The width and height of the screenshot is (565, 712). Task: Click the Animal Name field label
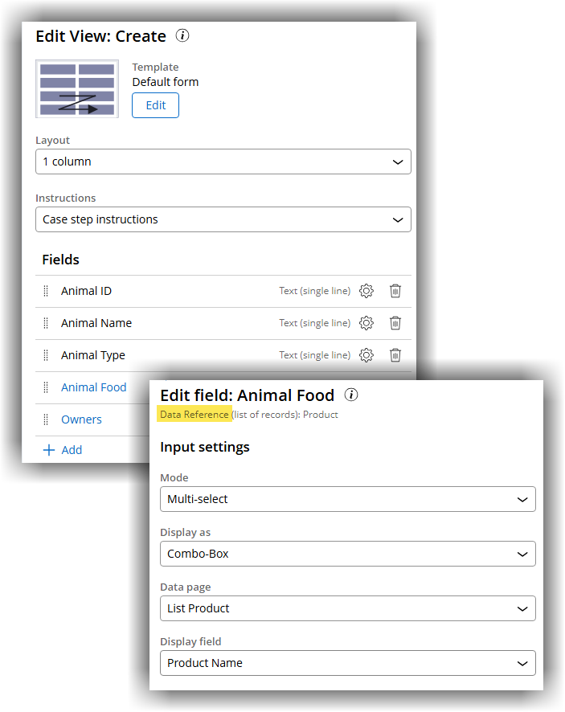96,323
